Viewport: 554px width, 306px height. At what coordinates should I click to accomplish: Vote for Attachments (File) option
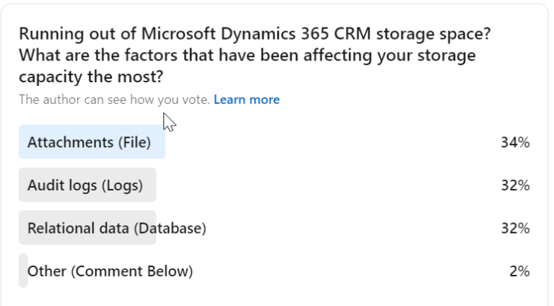click(89, 143)
